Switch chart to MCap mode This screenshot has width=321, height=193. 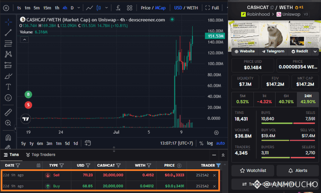point(160,8)
